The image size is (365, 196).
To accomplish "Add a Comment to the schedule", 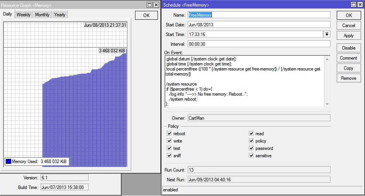I will (349, 58).
